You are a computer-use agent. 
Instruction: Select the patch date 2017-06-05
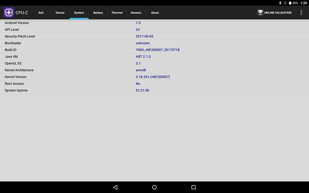[x=144, y=36]
